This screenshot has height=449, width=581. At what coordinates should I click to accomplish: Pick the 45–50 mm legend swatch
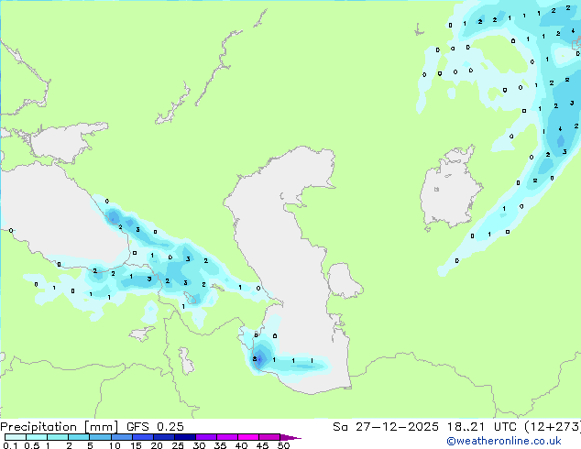click(x=269, y=437)
